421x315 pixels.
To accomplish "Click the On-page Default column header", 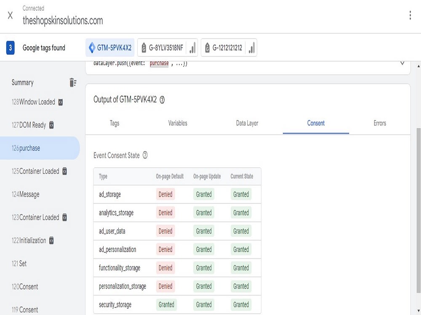I will [x=170, y=176].
